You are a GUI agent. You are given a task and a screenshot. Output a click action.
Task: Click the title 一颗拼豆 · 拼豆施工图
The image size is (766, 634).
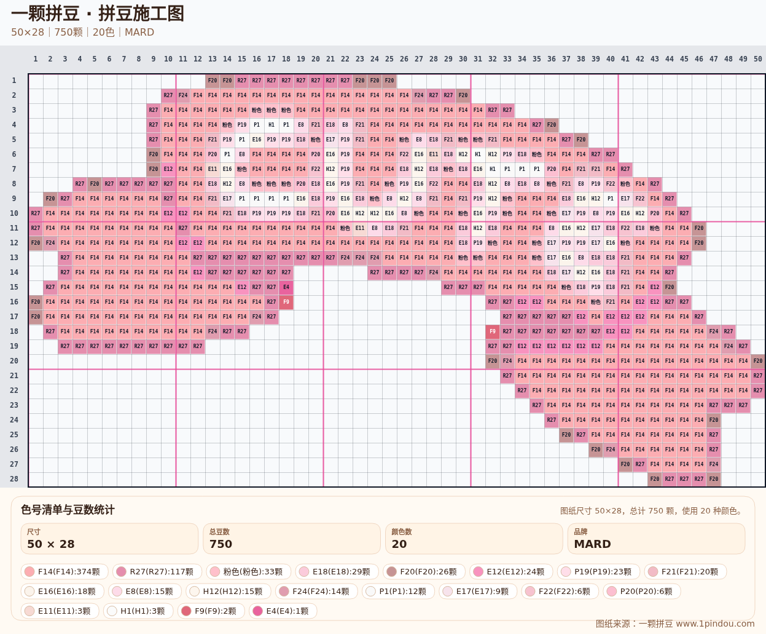point(98,14)
